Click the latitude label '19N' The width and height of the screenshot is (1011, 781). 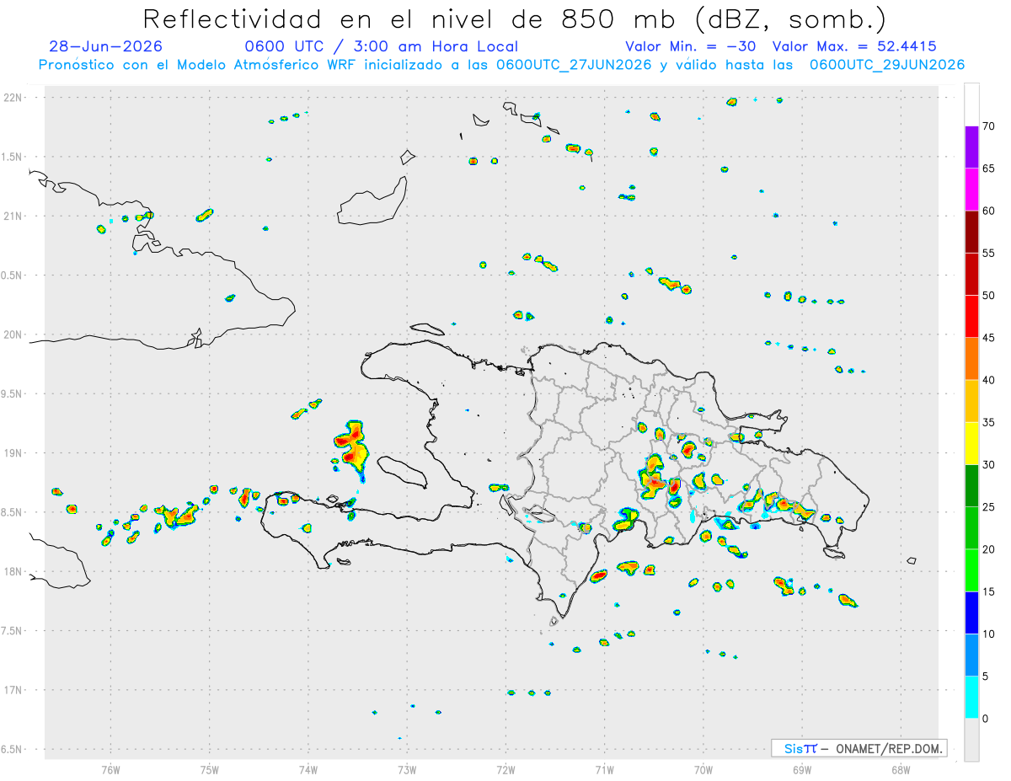coord(13,452)
